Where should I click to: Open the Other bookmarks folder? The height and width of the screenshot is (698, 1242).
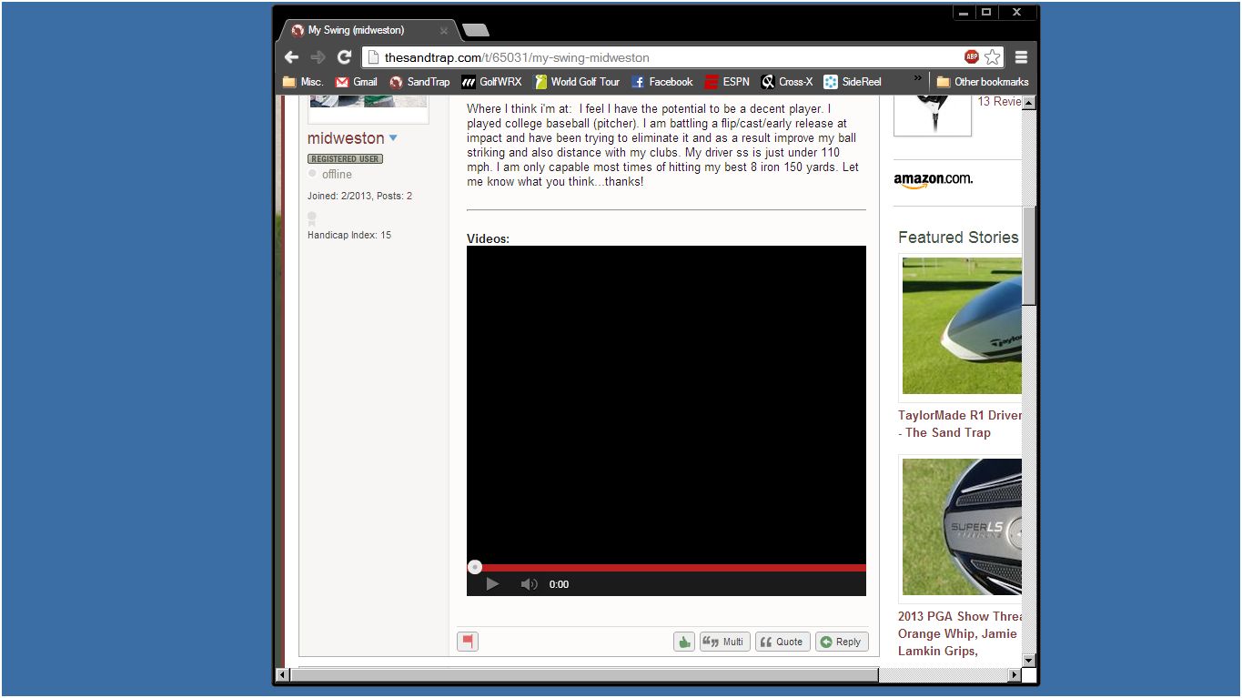(x=982, y=82)
